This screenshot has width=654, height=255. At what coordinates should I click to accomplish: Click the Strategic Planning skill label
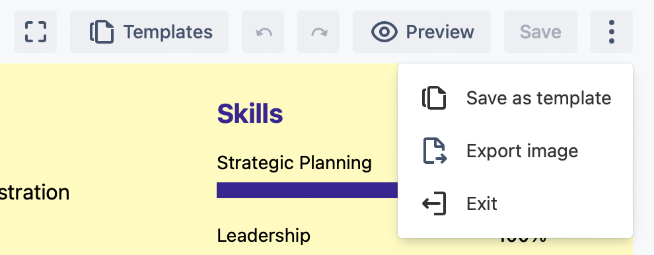(x=295, y=163)
